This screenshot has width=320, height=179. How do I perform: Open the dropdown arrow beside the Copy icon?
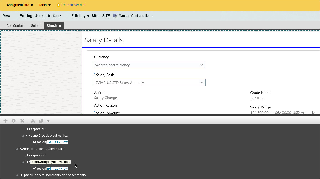pyautogui.click(x=48, y=121)
